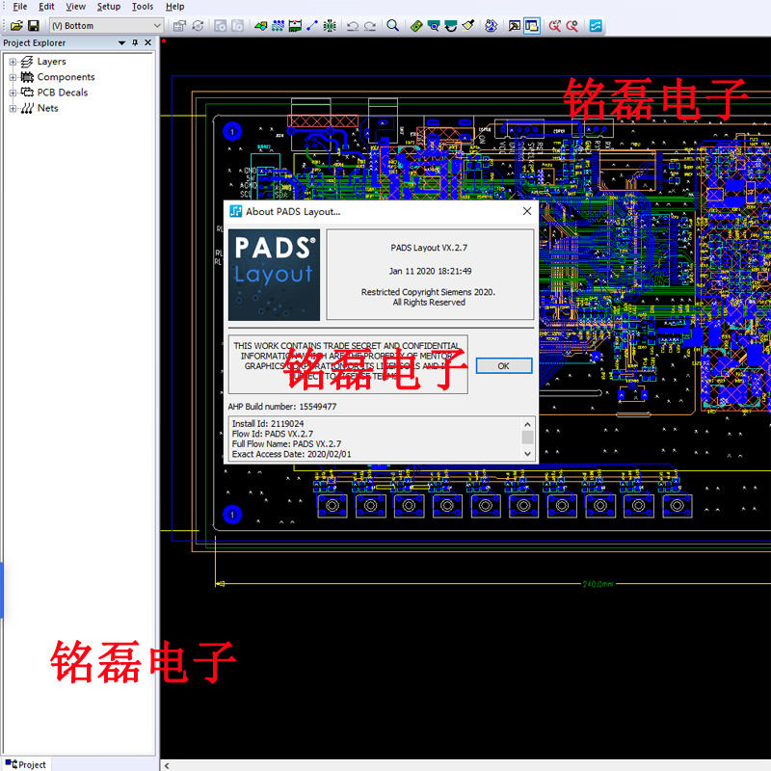Click the 240.0mm dimension label

pyautogui.click(x=598, y=584)
